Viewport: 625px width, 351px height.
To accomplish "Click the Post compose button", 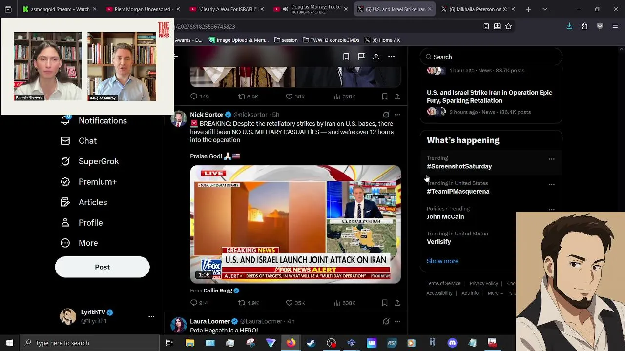I will click(102, 267).
